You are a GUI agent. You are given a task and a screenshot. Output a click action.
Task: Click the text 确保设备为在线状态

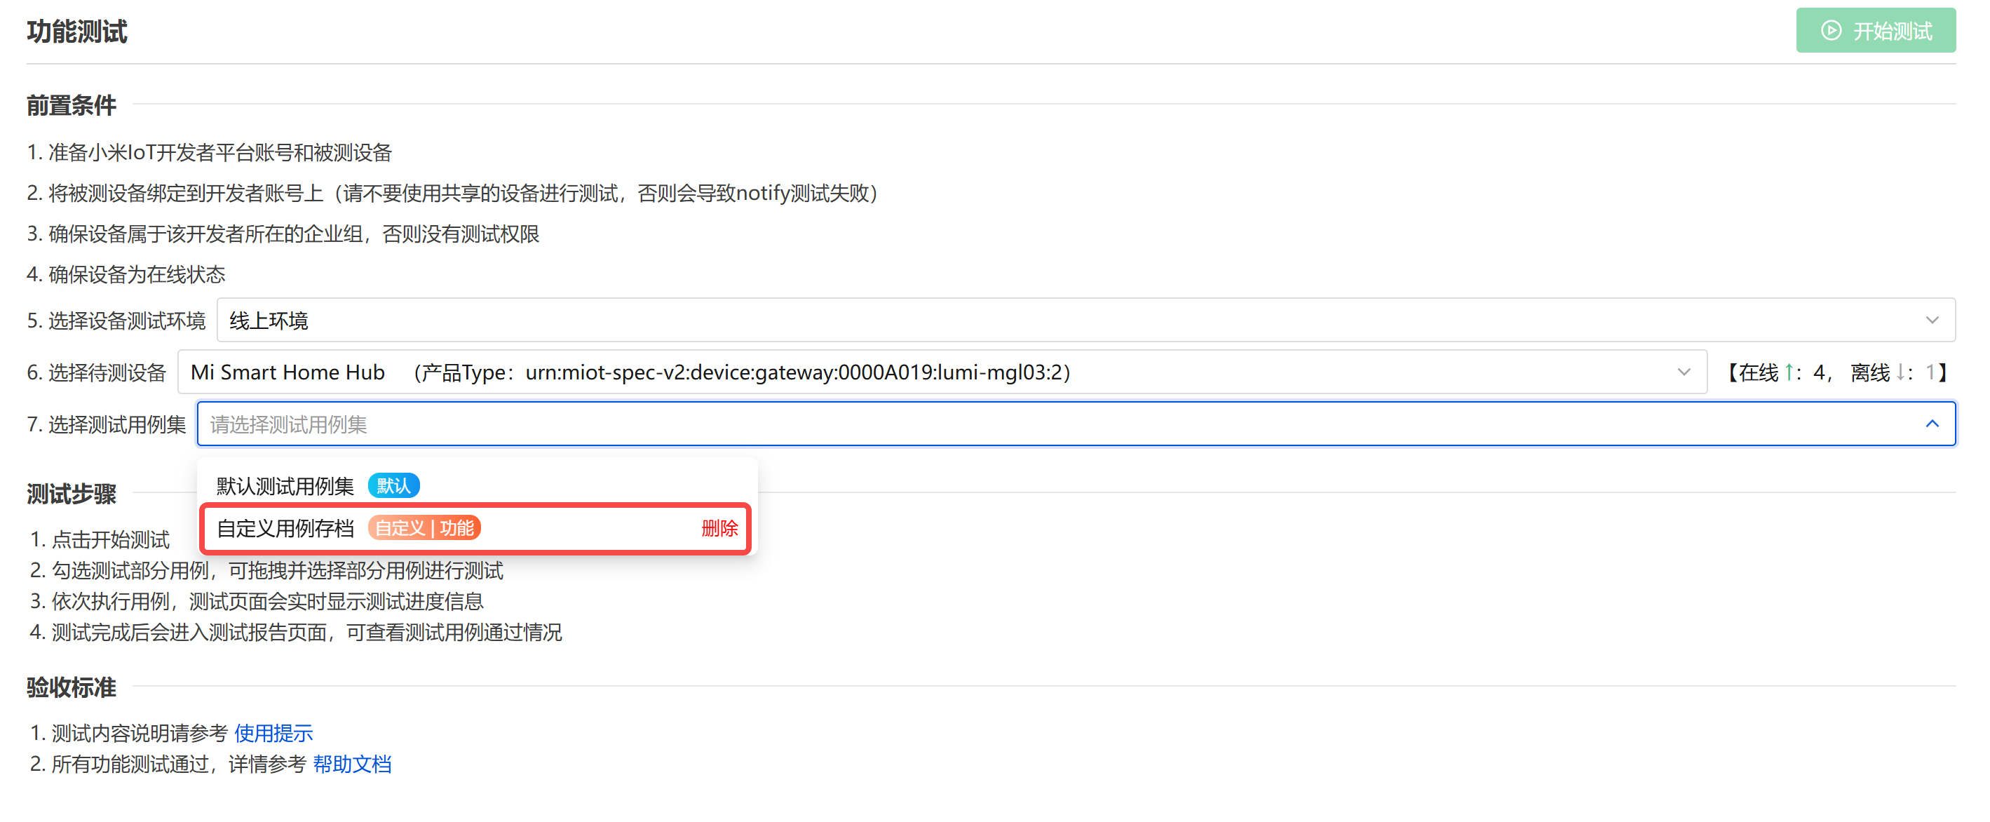click(x=137, y=274)
